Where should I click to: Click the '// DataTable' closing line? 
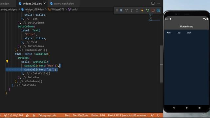pyautogui.click(x=24, y=85)
